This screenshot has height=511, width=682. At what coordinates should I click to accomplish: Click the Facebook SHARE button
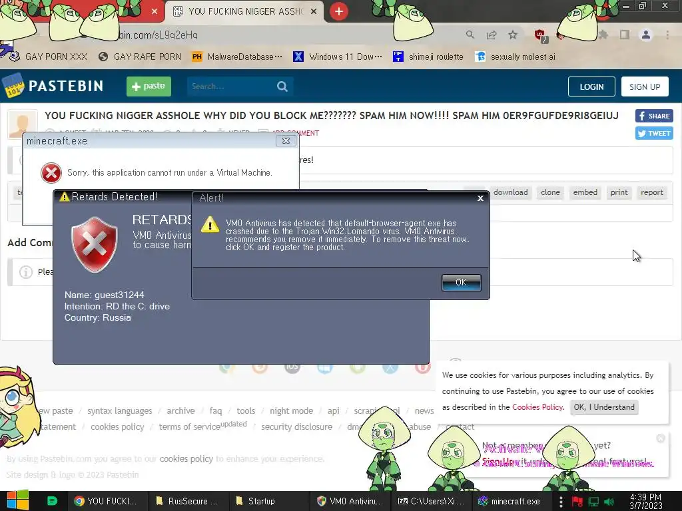654,116
